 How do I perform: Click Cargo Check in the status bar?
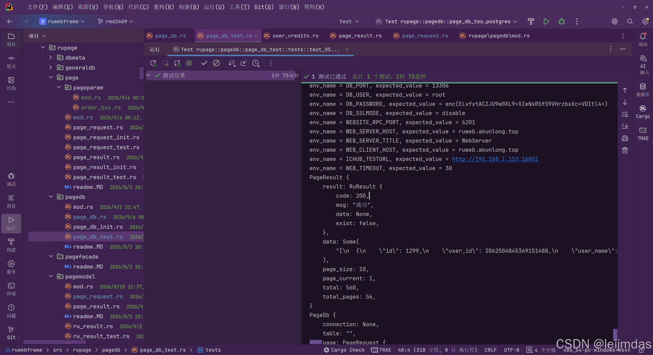(x=344, y=350)
